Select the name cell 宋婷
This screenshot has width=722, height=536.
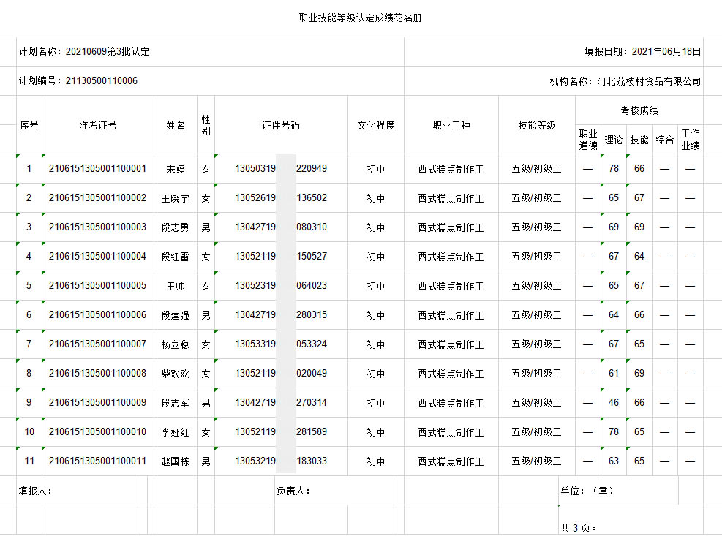[x=176, y=169]
